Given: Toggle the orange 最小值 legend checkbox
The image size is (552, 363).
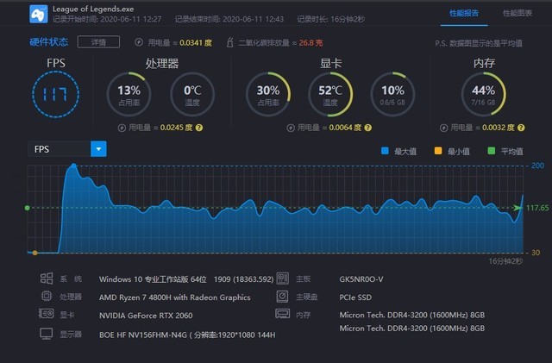Looking at the screenshot, I should tap(438, 150).
